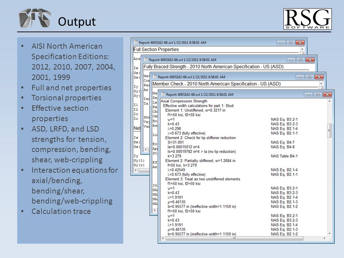Click the 'λ=0.42549' value line
This screenshot has width=344, height=258.
pyautogui.click(x=176, y=170)
